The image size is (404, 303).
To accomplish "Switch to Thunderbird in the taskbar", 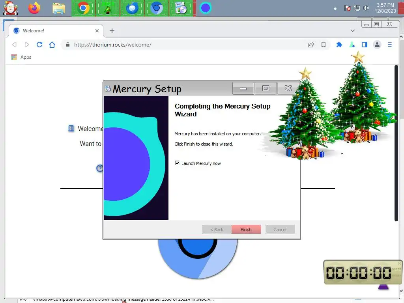I will [x=132, y=8].
